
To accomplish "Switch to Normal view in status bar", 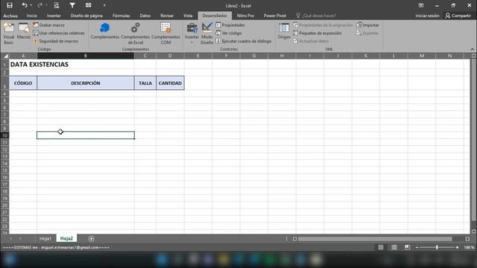I will (381, 247).
